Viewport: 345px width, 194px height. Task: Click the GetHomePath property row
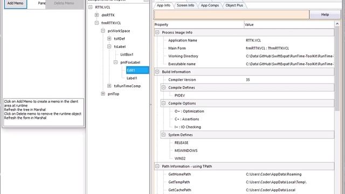tap(244, 174)
